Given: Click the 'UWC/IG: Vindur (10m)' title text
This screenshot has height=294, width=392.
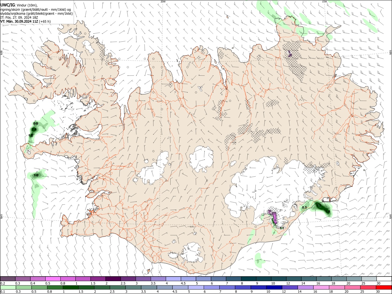Looking at the screenshot, I should click(x=19, y=5).
